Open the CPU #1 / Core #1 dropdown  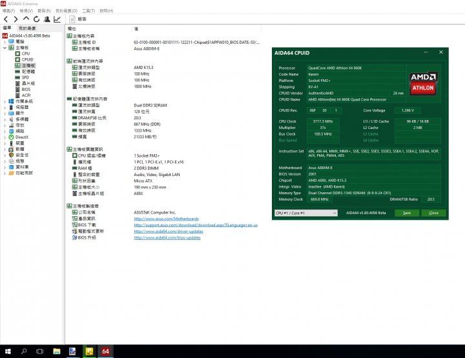pyautogui.click(x=305, y=213)
